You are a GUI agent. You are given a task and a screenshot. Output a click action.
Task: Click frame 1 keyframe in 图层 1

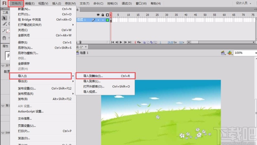[x=111, y=20]
